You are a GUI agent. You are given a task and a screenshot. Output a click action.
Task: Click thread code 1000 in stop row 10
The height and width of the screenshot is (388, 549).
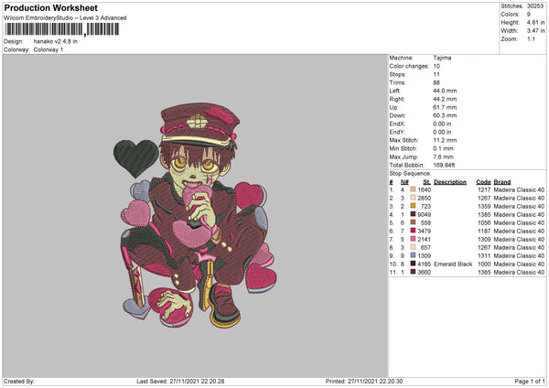pyautogui.click(x=484, y=264)
